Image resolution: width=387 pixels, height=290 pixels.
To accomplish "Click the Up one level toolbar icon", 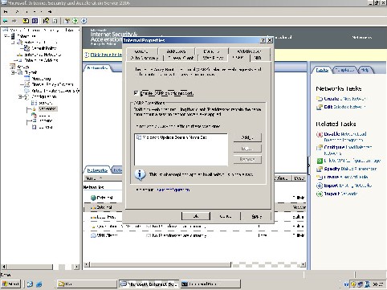I will (26, 21).
